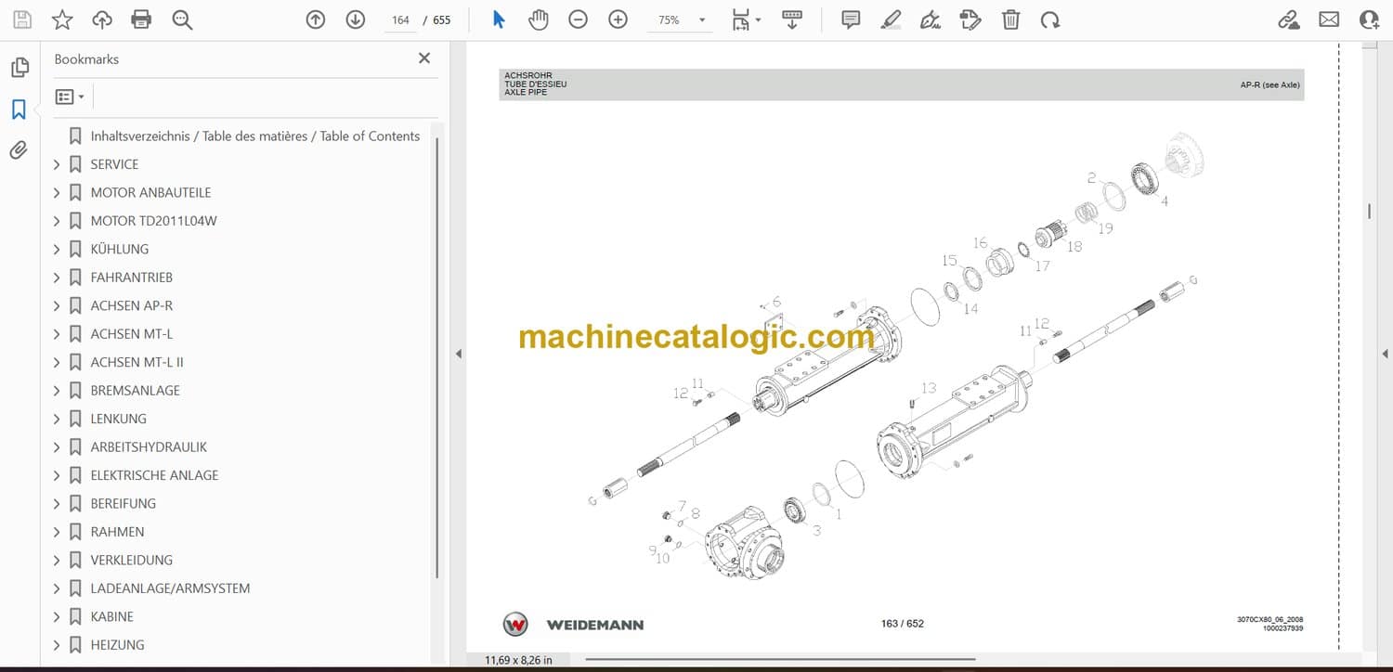Click the print file icon
This screenshot has height=672, width=1393.
point(141,19)
